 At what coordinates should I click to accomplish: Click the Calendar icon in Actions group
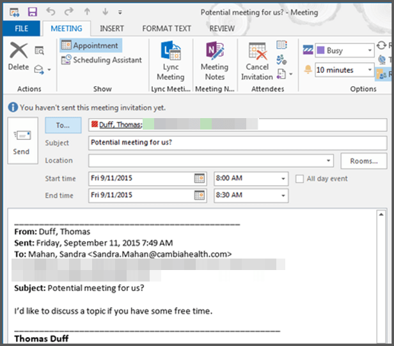click(39, 50)
